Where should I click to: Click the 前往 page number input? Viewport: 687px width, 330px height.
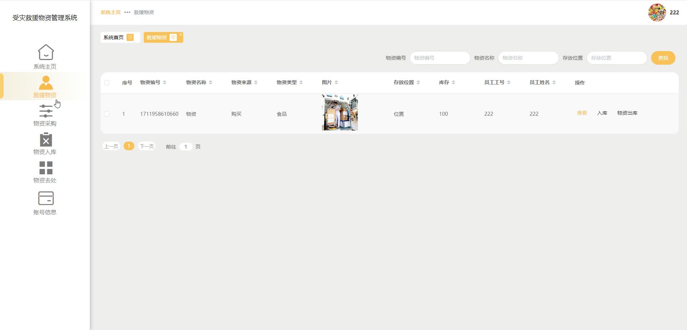point(186,147)
